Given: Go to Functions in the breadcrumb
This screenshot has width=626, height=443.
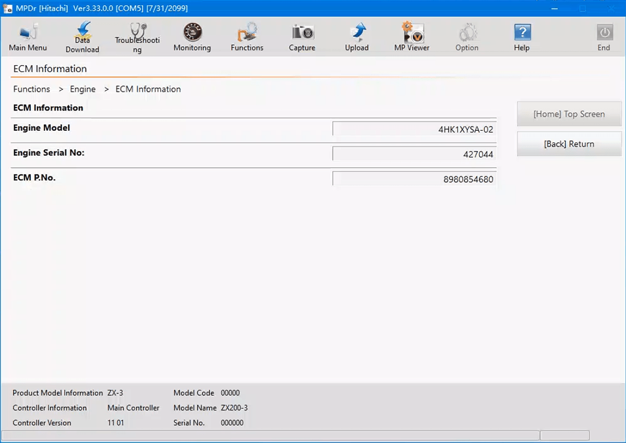Looking at the screenshot, I should click(32, 89).
